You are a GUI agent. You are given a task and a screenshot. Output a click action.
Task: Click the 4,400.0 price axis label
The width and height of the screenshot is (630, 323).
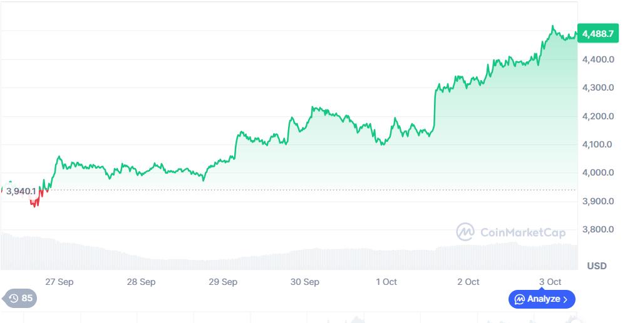click(597, 59)
